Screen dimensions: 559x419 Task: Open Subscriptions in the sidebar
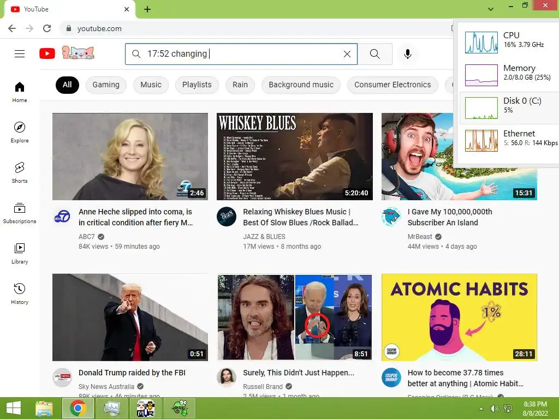(20, 213)
